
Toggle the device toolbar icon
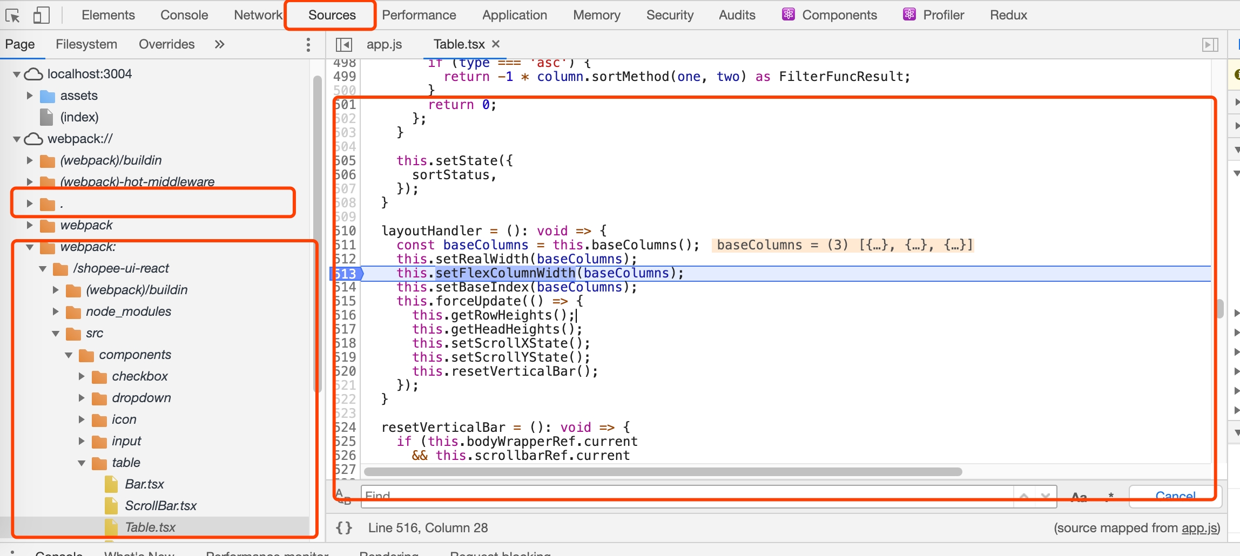pos(41,16)
